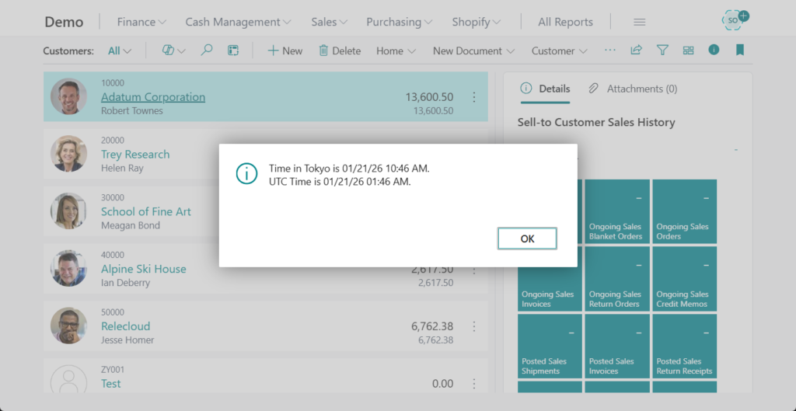Click the search magnifier icon
The width and height of the screenshot is (796, 411).
[207, 51]
